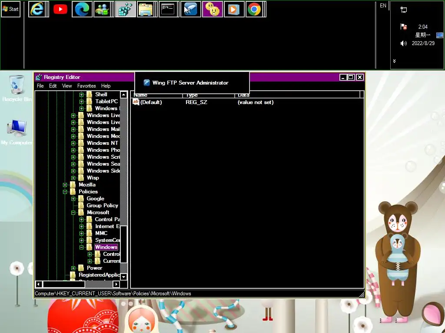Click the Wing FTP Server Administrator tooltip preview
Viewport: 445px width, 333px height.
pyautogui.click(x=192, y=83)
